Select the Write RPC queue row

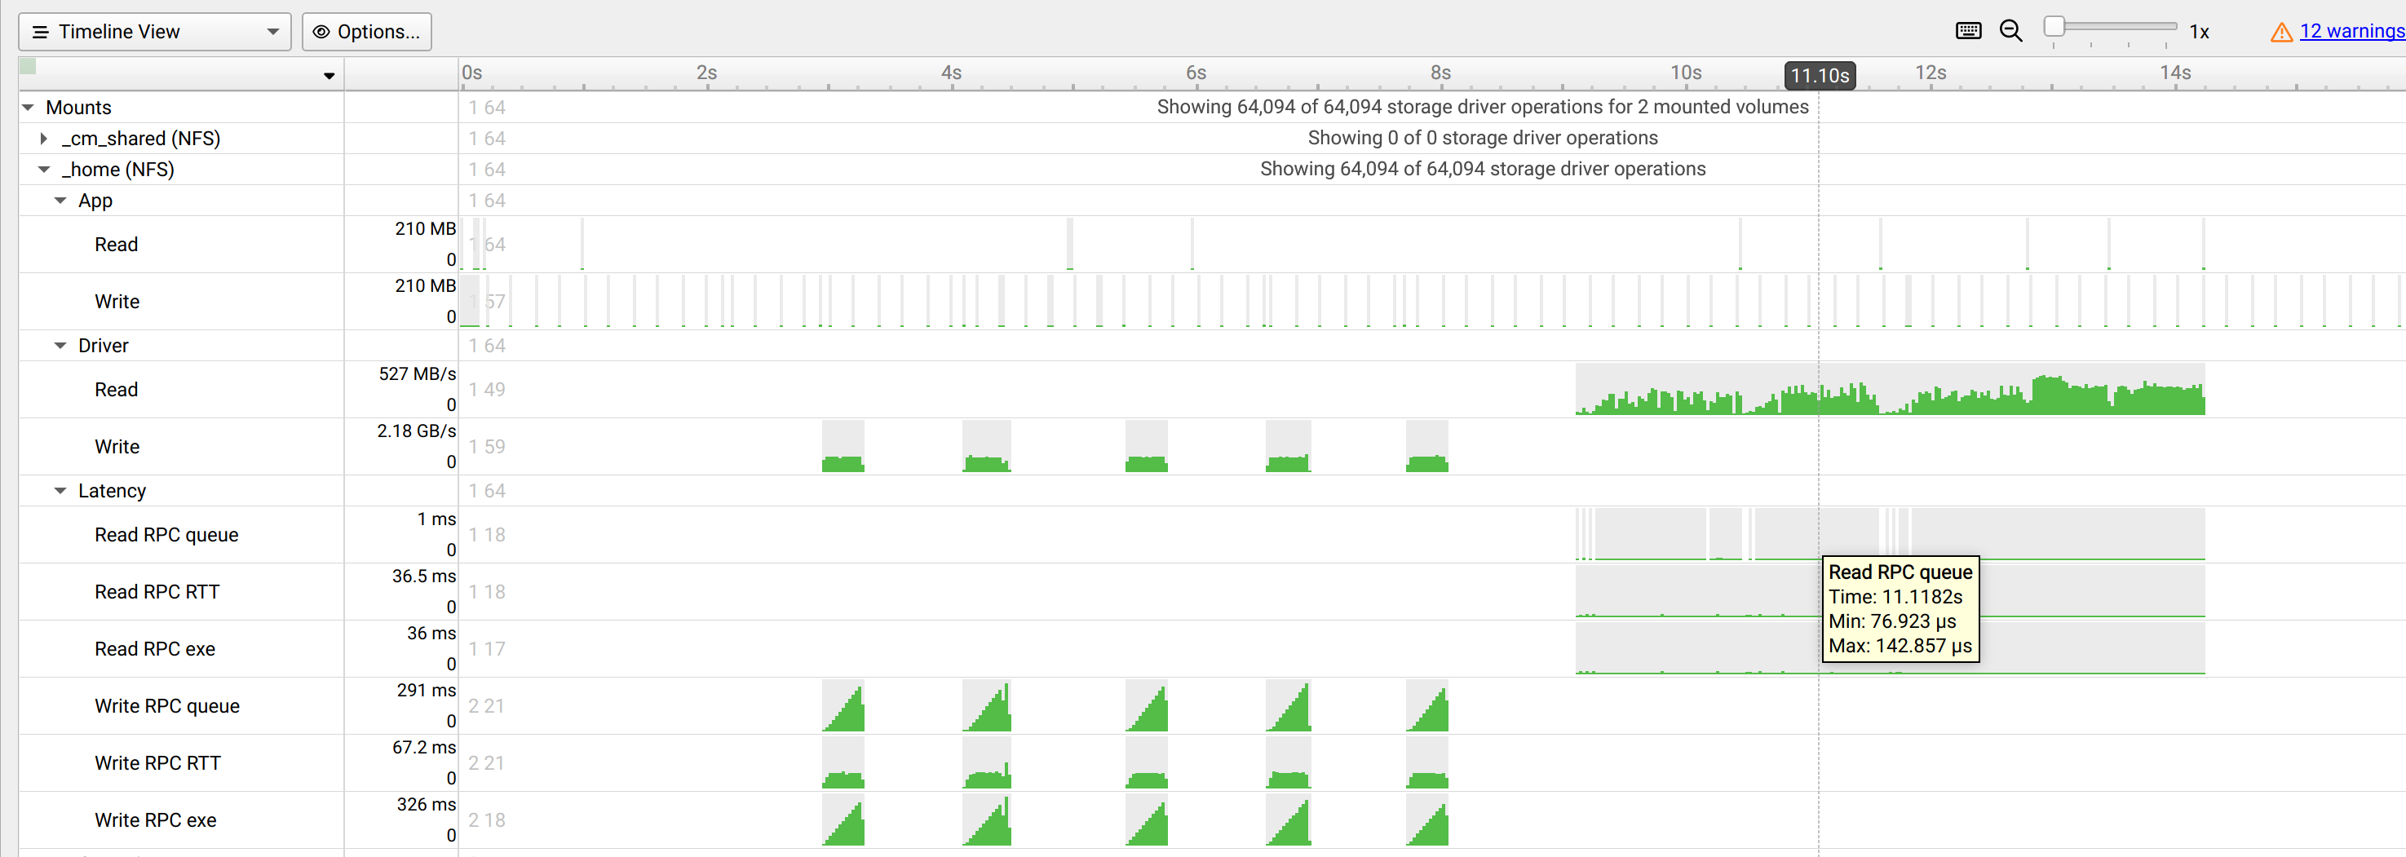pos(167,706)
